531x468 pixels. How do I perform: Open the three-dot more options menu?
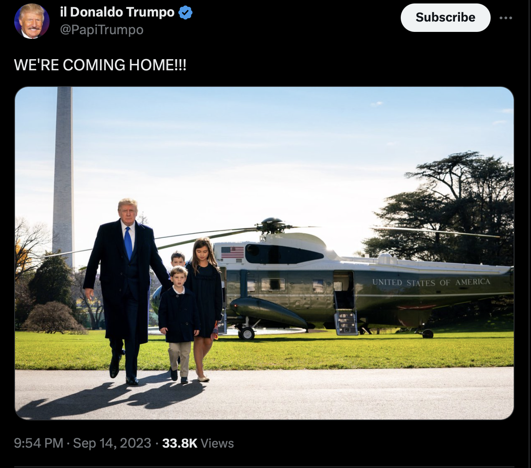click(506, 18)
